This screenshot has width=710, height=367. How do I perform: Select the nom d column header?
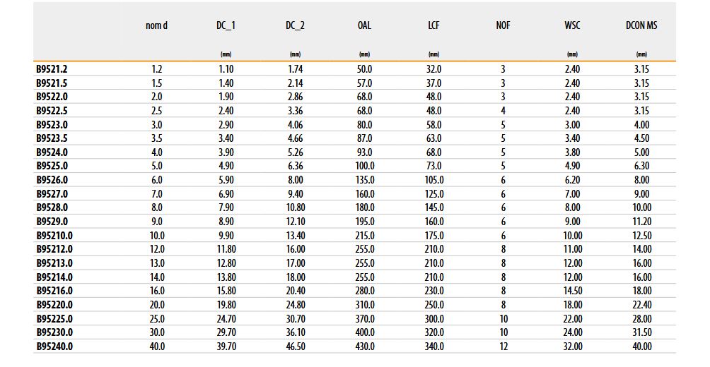click(x=157, y=25)
